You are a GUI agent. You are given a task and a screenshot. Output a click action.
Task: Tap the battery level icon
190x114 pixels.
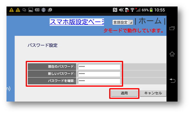[151, 10]
